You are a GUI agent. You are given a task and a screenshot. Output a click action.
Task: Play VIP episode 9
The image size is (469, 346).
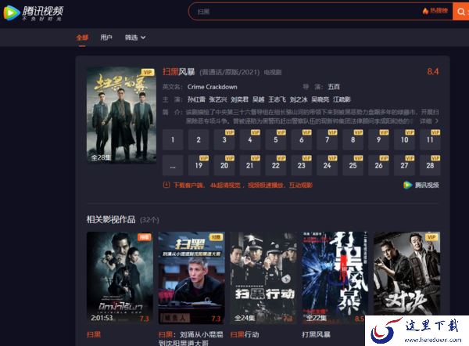tap(378, 139)
